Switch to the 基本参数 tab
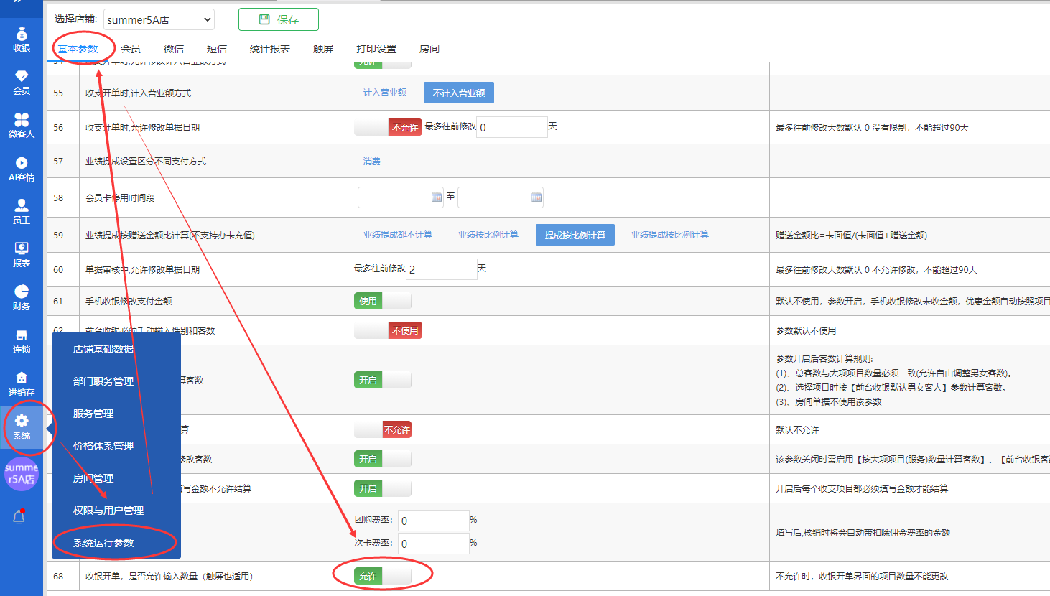The height and width of the screenshot is (596, 1050). click(x=78, y=49)
